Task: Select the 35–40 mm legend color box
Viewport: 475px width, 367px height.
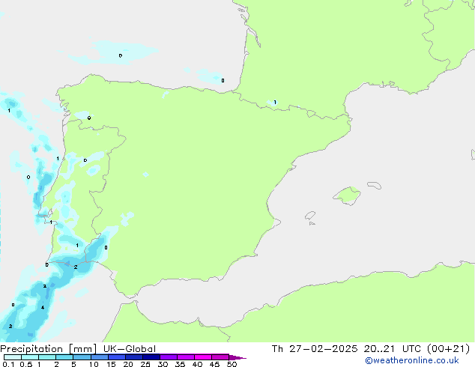Action: [185, 357]
